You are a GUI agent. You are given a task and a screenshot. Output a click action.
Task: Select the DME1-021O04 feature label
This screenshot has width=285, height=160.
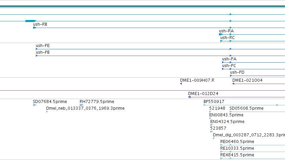point(247,80)
